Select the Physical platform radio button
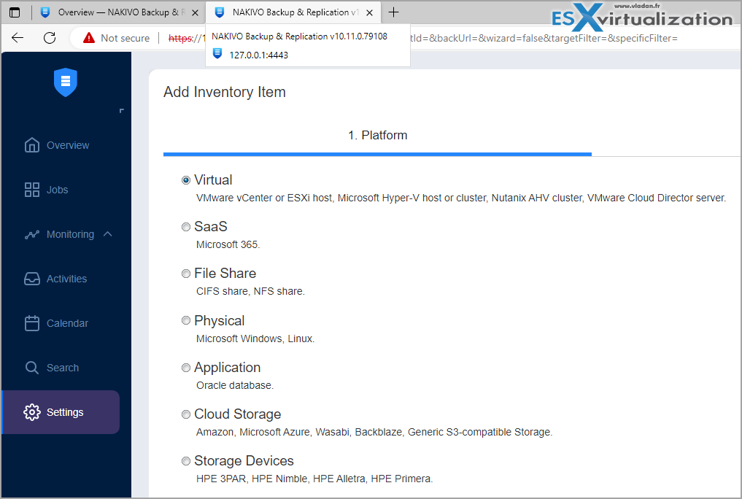The height and width of the screenshot is (499, 742). pos(186,321)
